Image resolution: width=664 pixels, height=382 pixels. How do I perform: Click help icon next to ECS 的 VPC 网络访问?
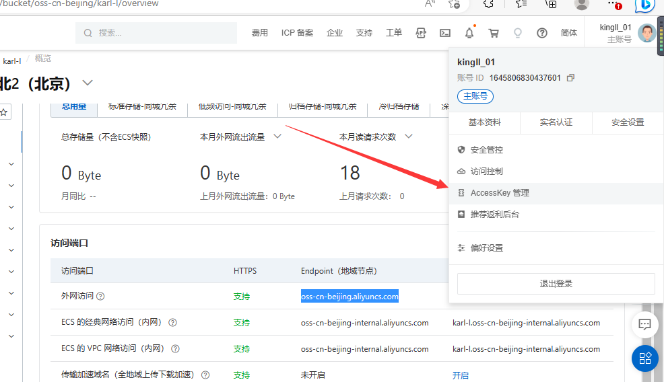[x=175, y=348]
